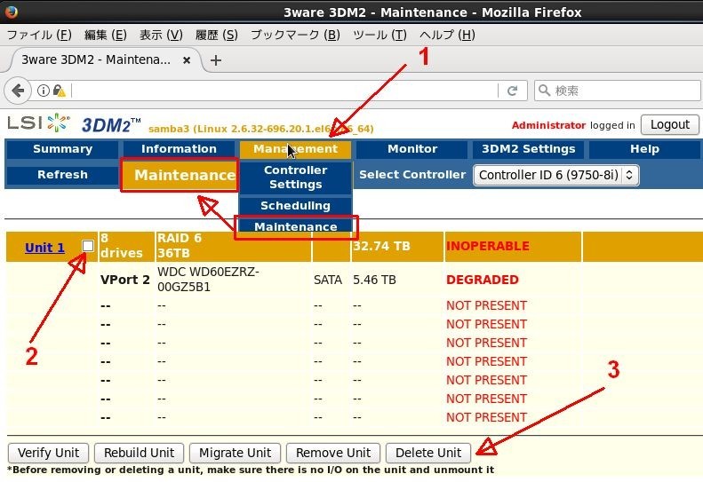Click the INOPERABLE status text
703x482 pixels.
(488, 246)
